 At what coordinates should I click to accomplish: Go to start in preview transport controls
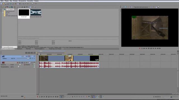pos(153,48)
